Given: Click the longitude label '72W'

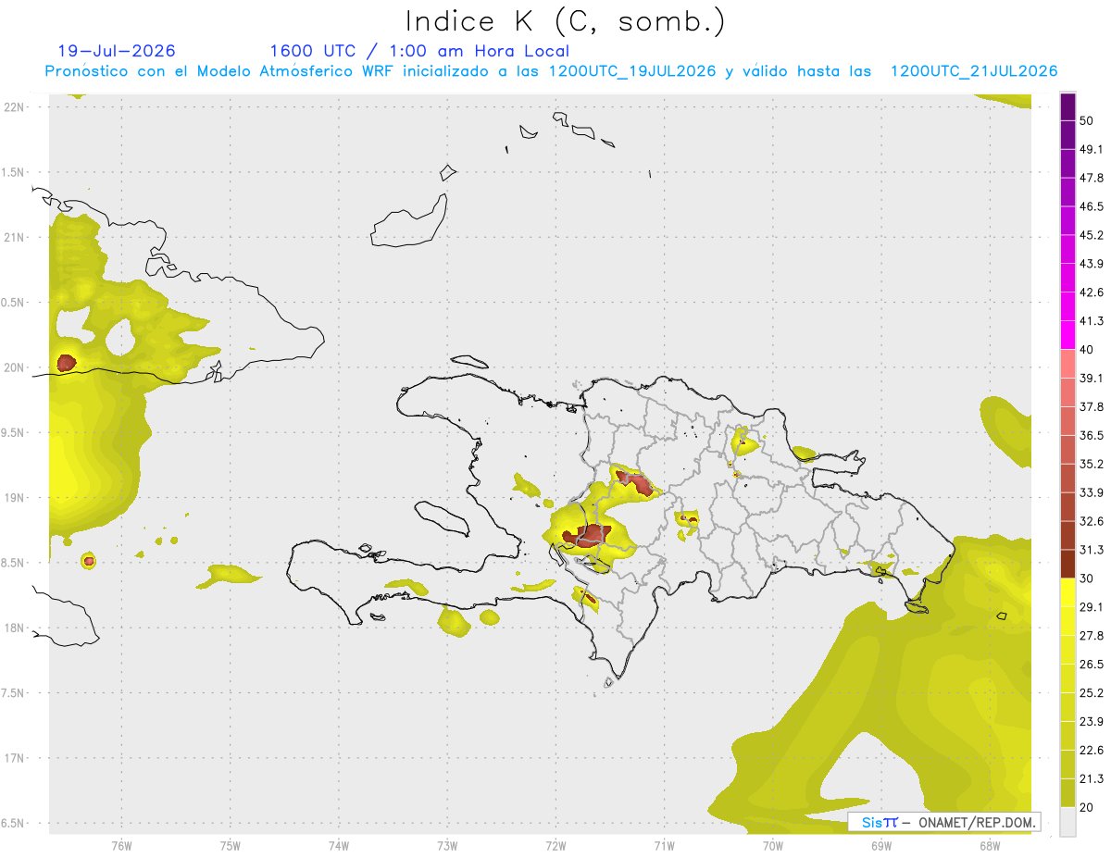Looking at the screenshot, I should pos(555,845).
